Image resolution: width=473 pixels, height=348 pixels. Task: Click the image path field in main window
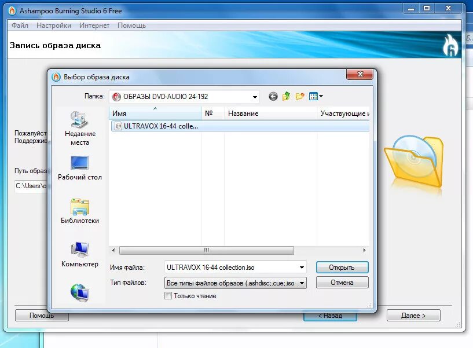(x=31, y=186)
